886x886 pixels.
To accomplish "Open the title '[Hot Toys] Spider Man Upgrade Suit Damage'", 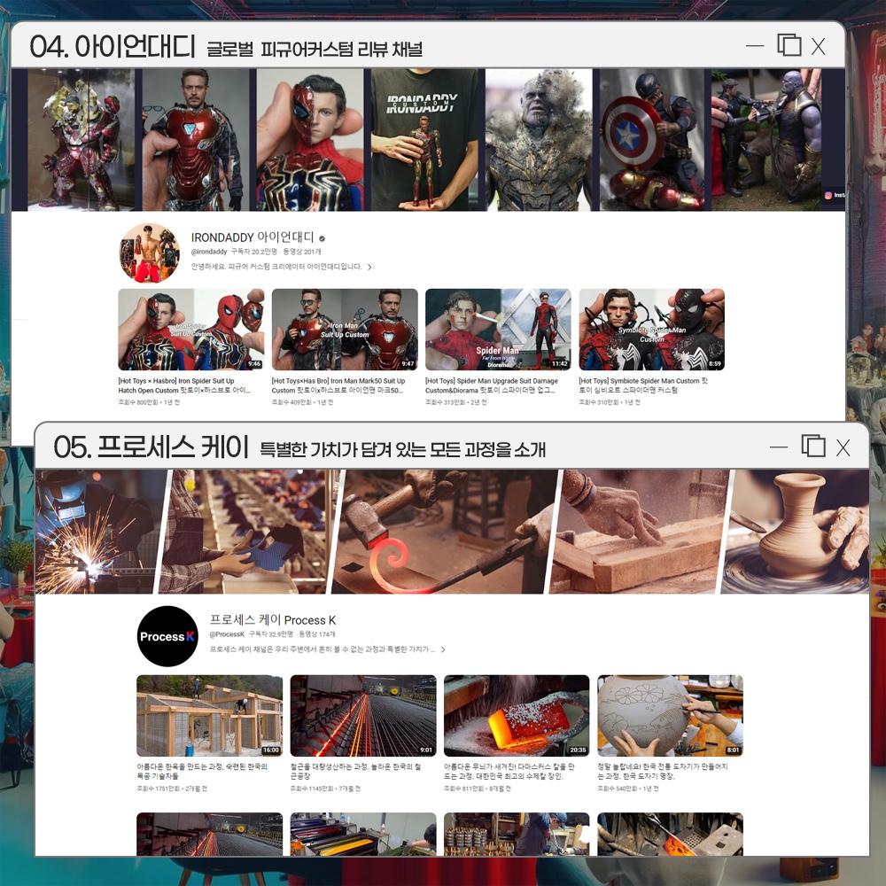I will (x=491, y=385).
